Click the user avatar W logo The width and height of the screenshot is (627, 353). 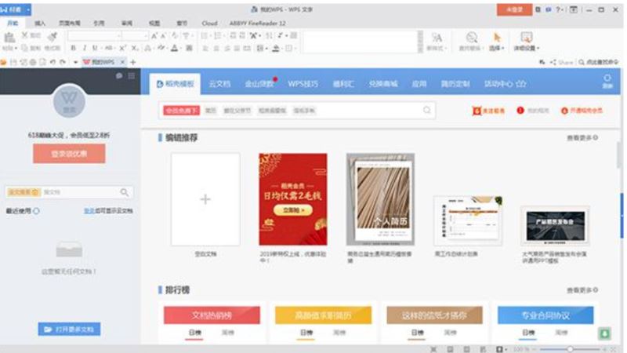(69, 101)
